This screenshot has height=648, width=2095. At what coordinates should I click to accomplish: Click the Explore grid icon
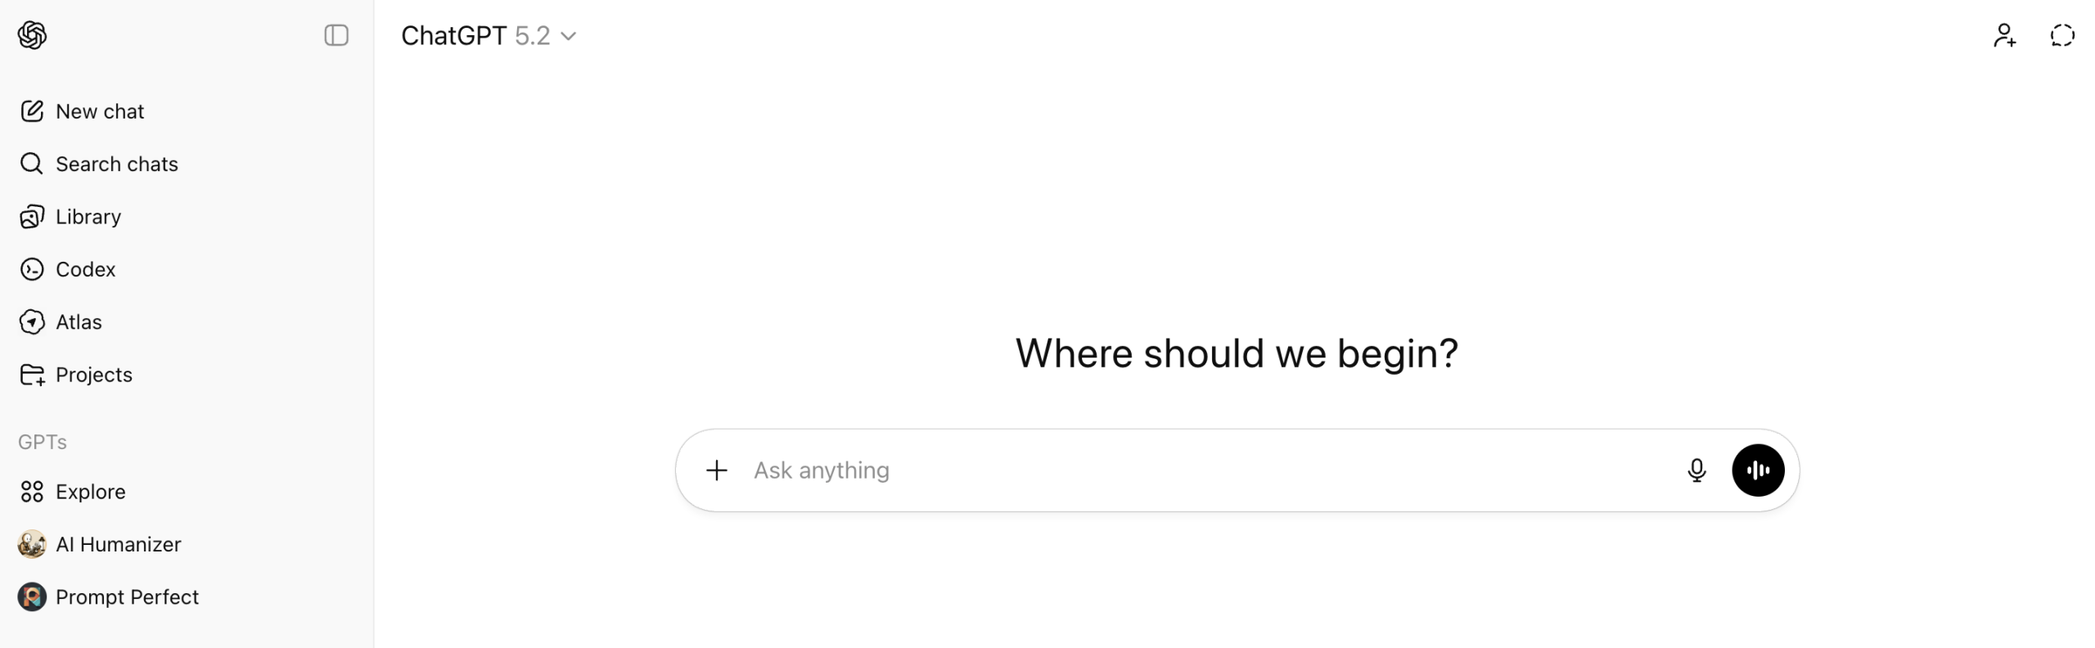pyautogui.click(x=32, y=492)
